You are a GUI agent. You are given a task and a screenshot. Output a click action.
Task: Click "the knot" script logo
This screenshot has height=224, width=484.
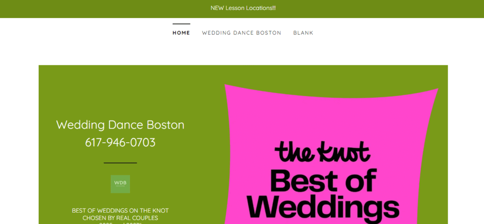pyautogui.click(x=322, y=151)
